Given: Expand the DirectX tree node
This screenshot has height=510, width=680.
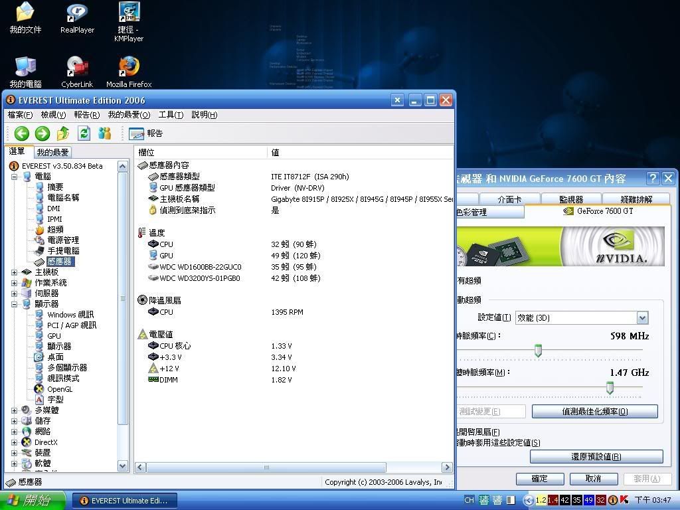Looking at the screenshot, I should [15, 442].
